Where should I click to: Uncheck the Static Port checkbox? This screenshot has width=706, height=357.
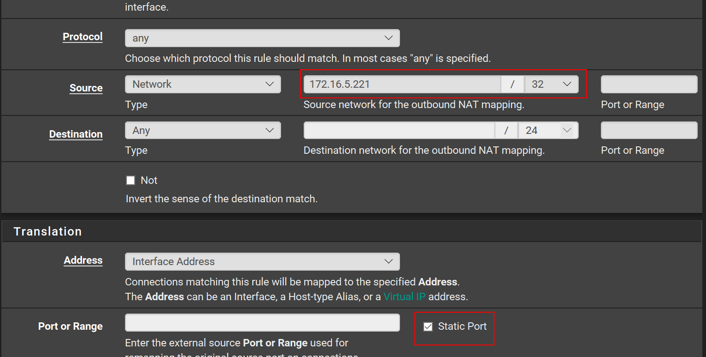(428, 327)
